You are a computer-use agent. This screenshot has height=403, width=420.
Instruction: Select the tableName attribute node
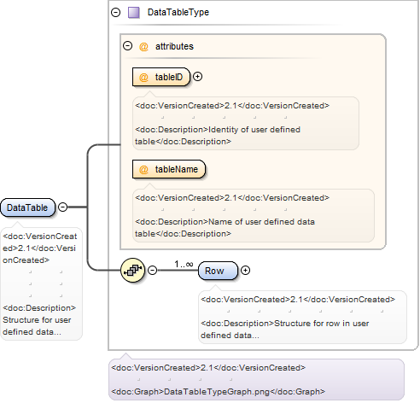pos(169,169)
